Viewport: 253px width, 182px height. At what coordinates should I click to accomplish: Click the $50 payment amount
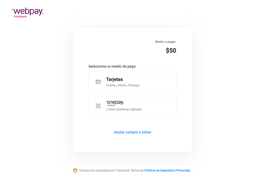coord(171,50)
